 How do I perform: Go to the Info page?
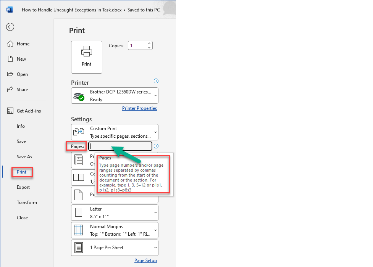coord(21,126)
